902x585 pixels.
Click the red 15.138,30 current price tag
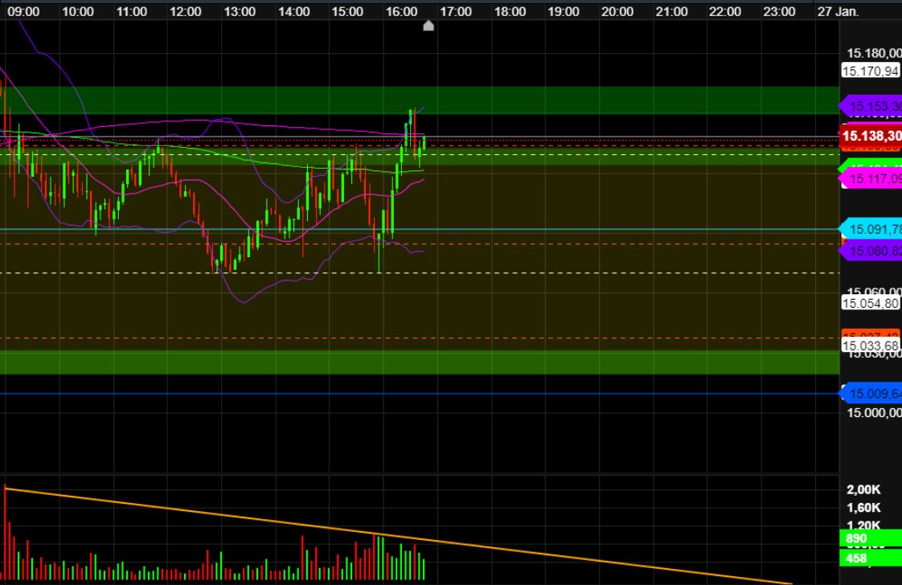(871, 137)
